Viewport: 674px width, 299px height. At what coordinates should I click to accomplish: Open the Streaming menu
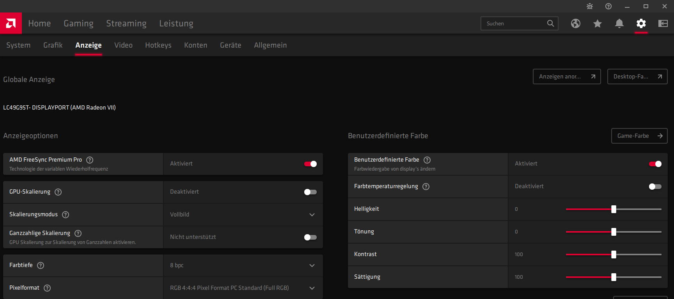[x=126, y=23]
